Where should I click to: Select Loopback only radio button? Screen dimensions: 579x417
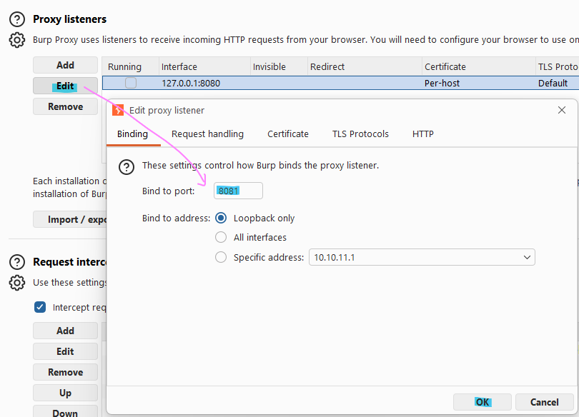tap(221, 218)
